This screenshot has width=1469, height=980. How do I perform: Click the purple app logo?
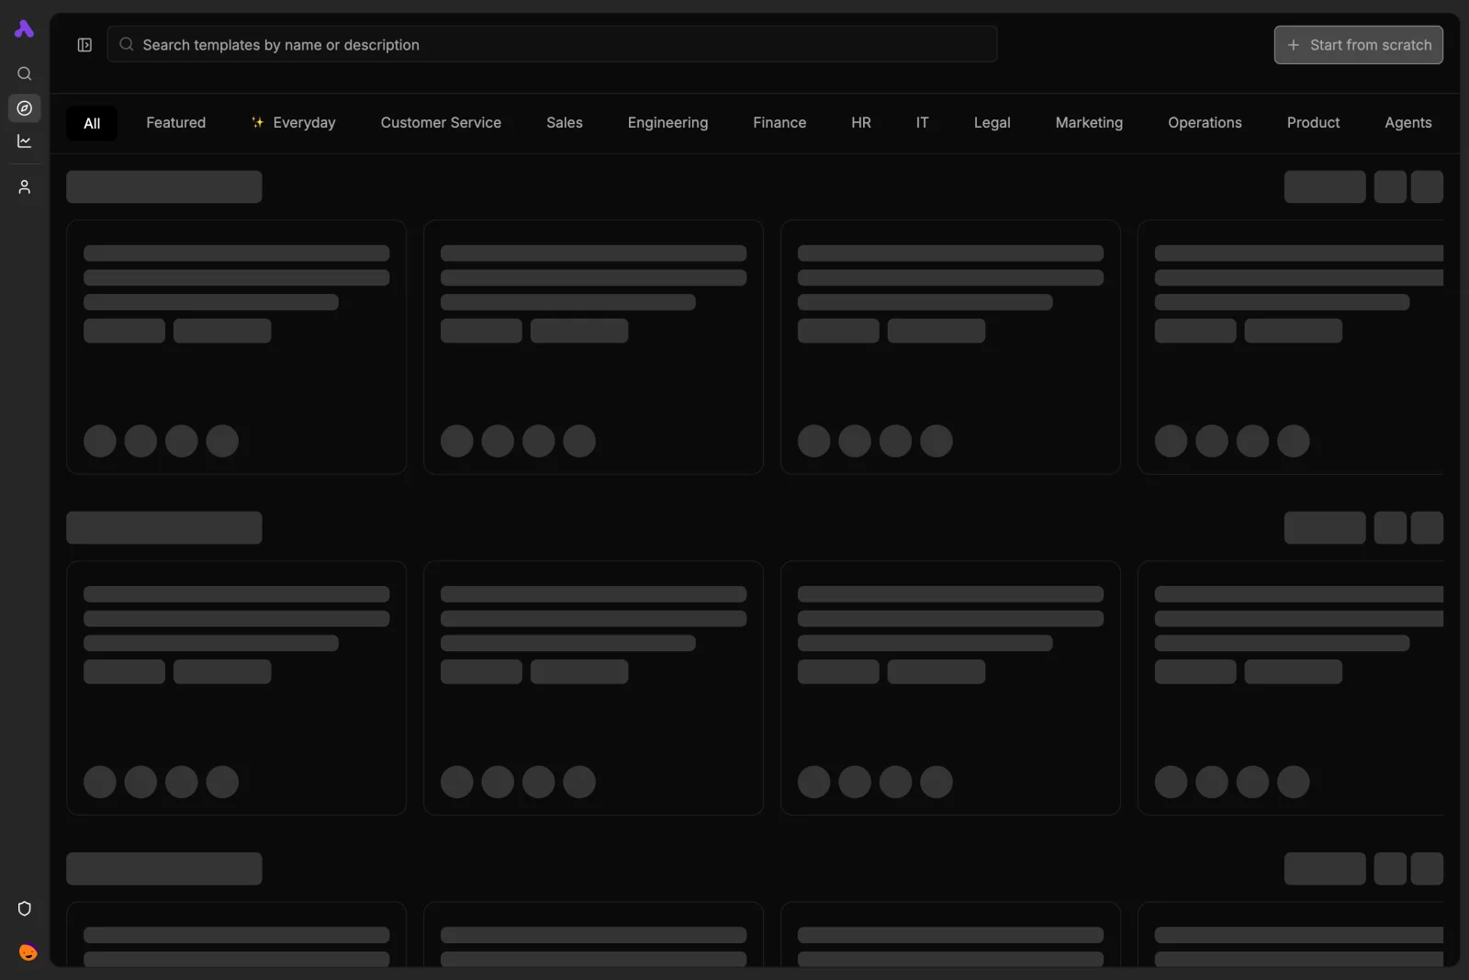click(x=25, y=29)
